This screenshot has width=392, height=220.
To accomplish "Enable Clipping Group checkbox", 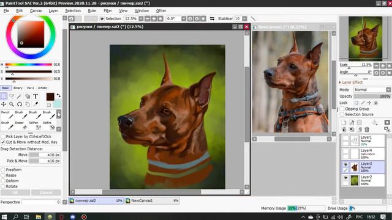I will (x=342, y=109).
